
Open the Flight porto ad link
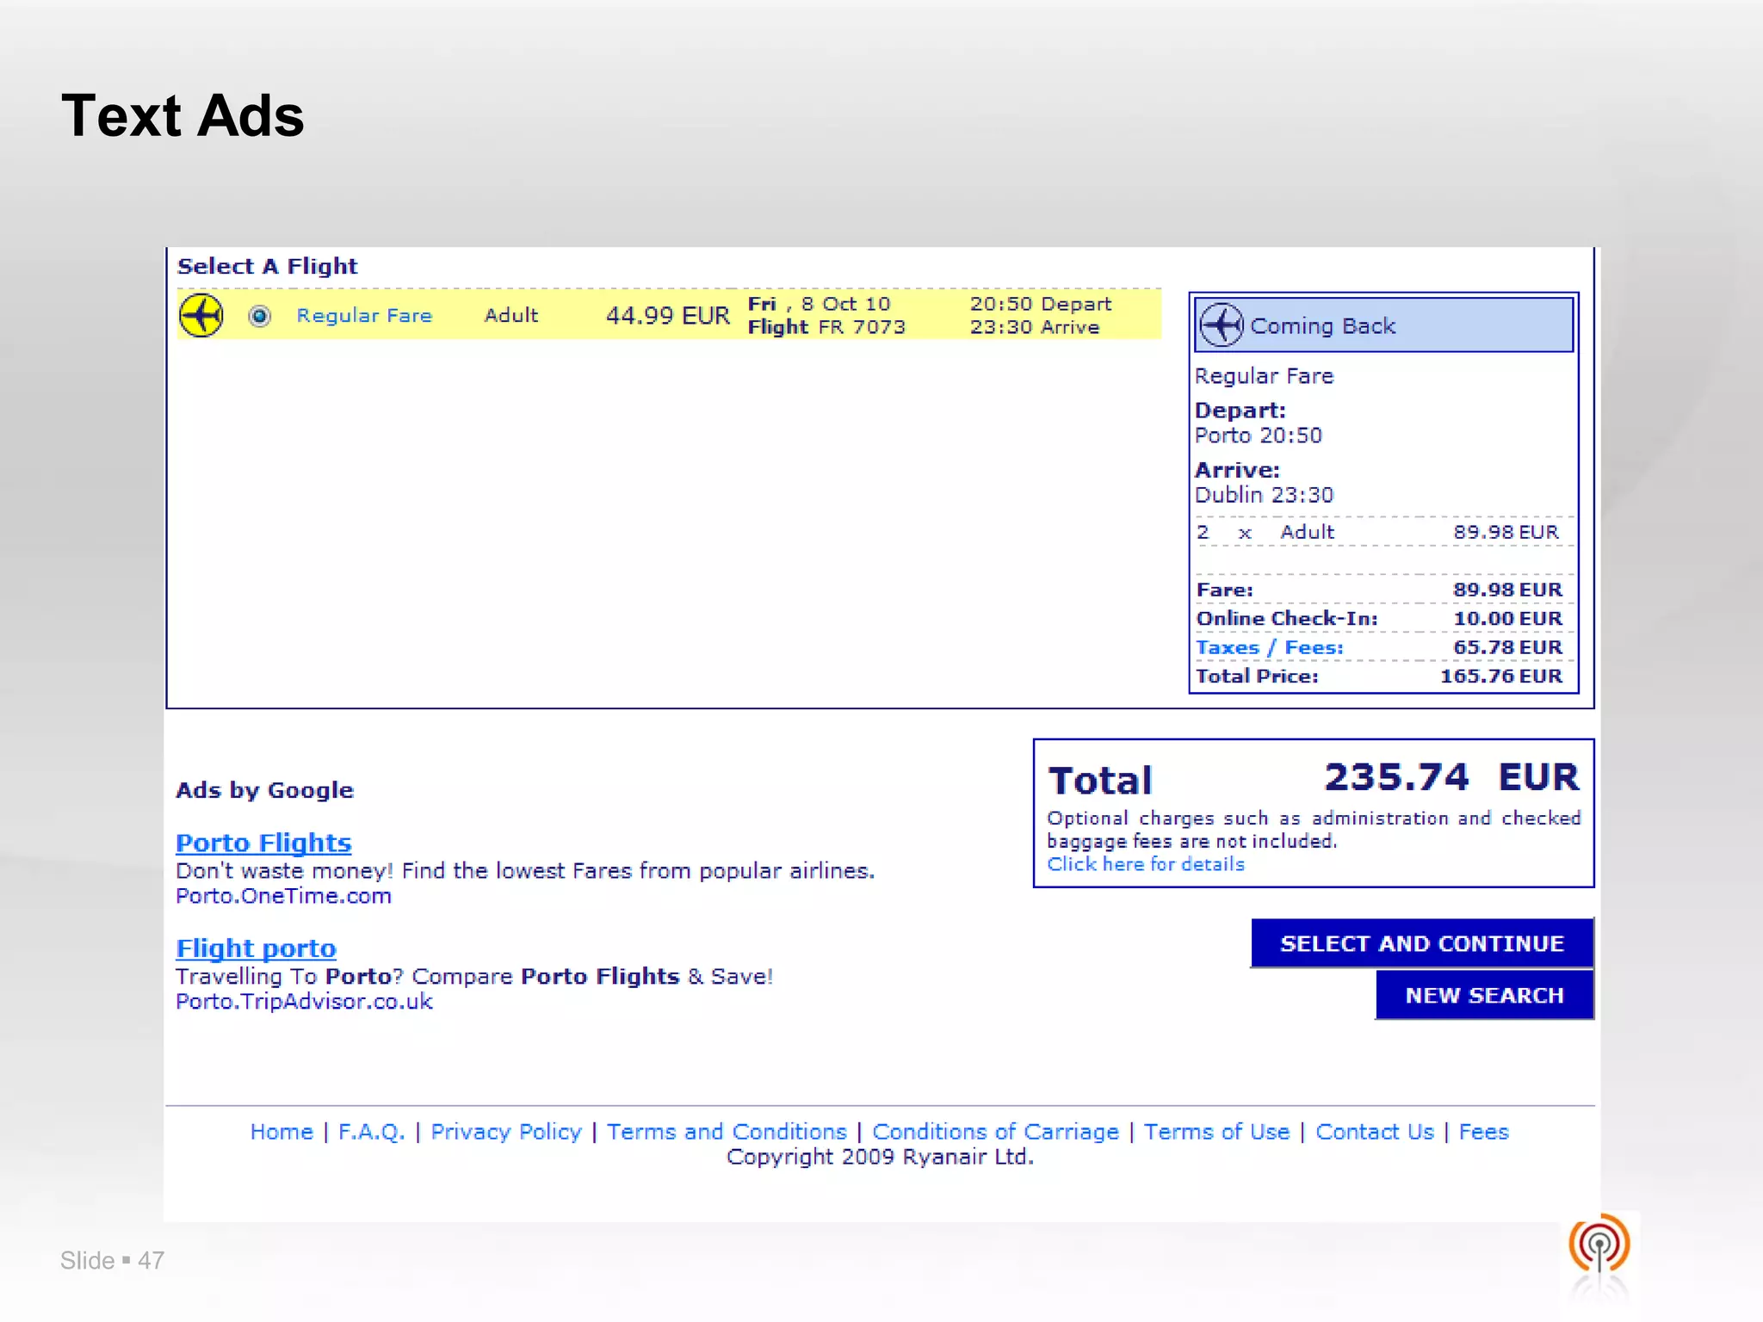point(256,948)
